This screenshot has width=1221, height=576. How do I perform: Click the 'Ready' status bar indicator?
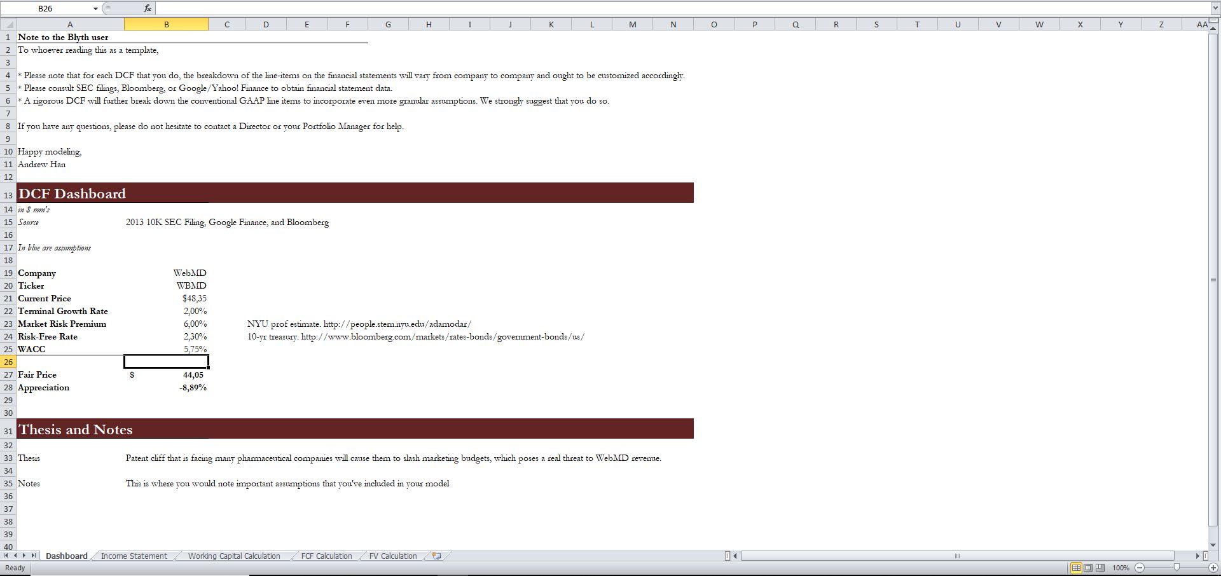[15, 568]
